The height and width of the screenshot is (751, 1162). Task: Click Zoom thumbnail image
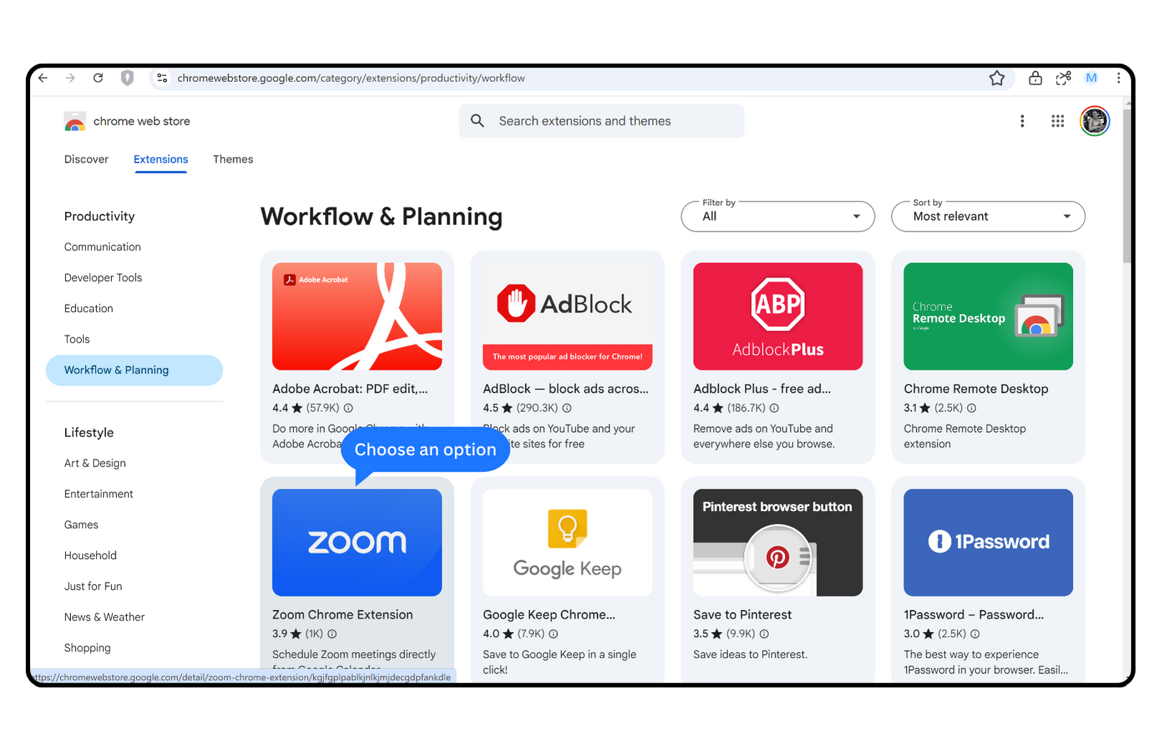coord(357,542)
